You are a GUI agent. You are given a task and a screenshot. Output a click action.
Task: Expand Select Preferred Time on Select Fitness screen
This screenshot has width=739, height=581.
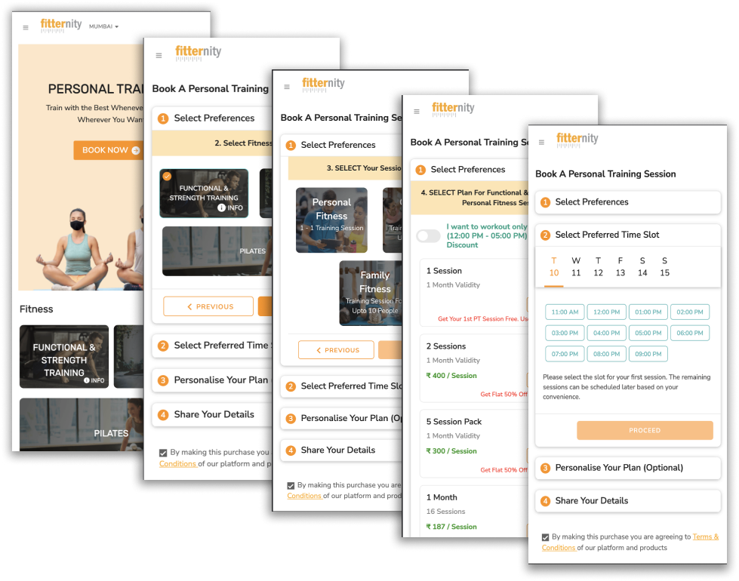click(x=212, y=346)
